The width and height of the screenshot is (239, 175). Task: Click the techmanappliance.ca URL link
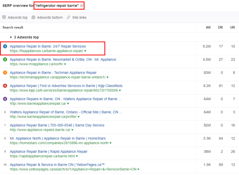[x=58, y=77]
